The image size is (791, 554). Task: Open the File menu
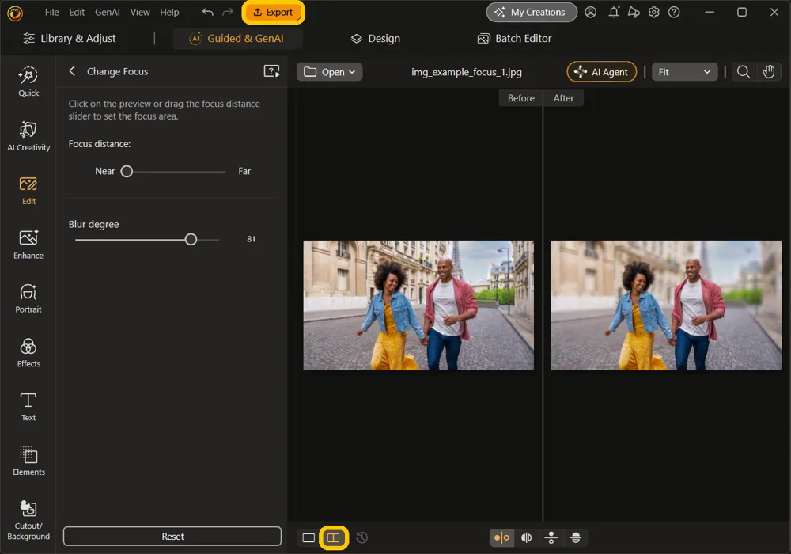point(51,12)
